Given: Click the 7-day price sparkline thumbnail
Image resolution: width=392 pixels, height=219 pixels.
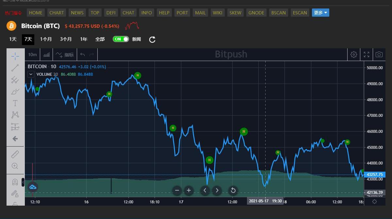Looking at the screenshot, I should [x=132, y=25].
